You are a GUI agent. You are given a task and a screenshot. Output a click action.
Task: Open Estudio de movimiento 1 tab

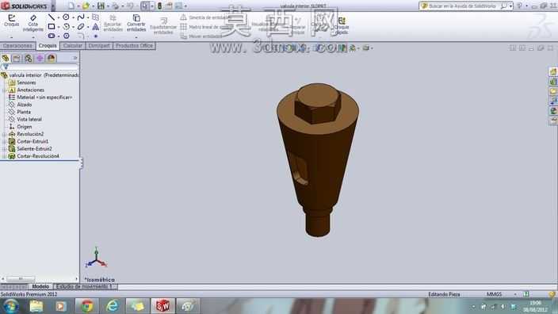coord(85,286)
